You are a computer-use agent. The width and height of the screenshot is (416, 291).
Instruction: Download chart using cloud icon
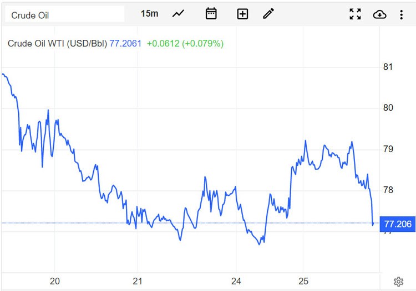[x=379, y=14]
